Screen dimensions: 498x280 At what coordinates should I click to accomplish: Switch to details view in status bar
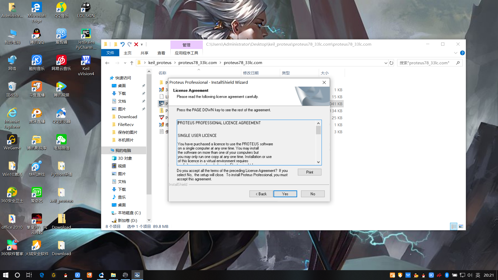point(454,226)
